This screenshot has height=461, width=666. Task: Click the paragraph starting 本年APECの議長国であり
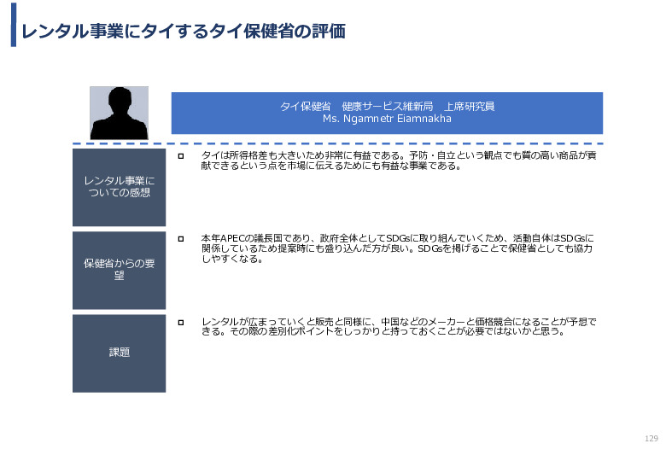coord(398,248)
